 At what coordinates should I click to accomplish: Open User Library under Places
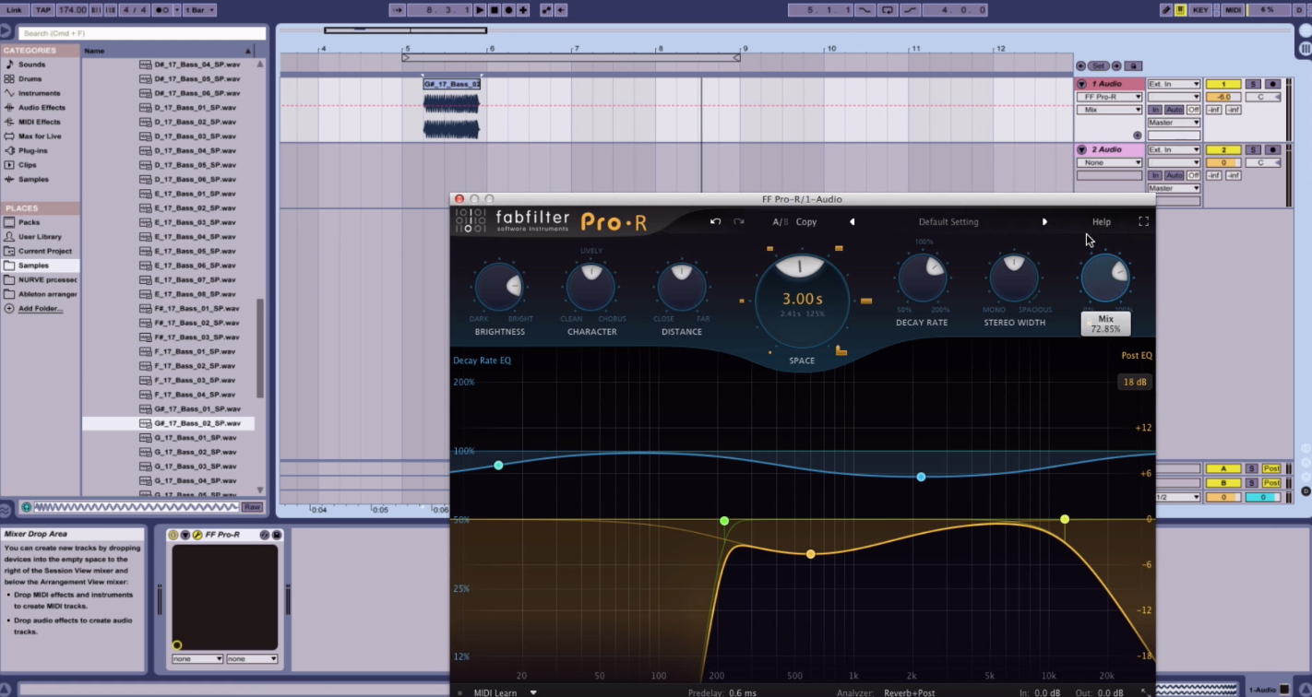click(x=40, y=237)
